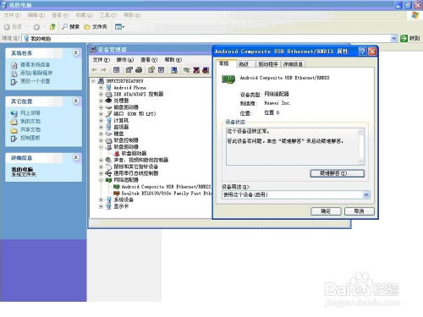
Task: Click the 文件夹 folders button in Explorer toolbar
Action: click(96, 27)
